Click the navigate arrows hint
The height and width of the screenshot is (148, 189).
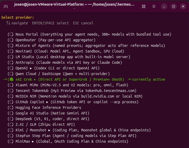tap(17, 23)
